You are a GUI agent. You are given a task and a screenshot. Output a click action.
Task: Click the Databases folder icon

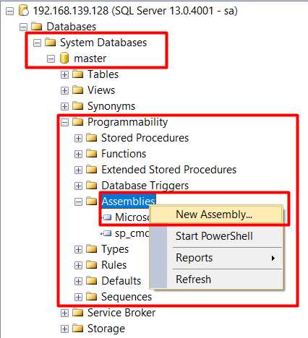37,27
